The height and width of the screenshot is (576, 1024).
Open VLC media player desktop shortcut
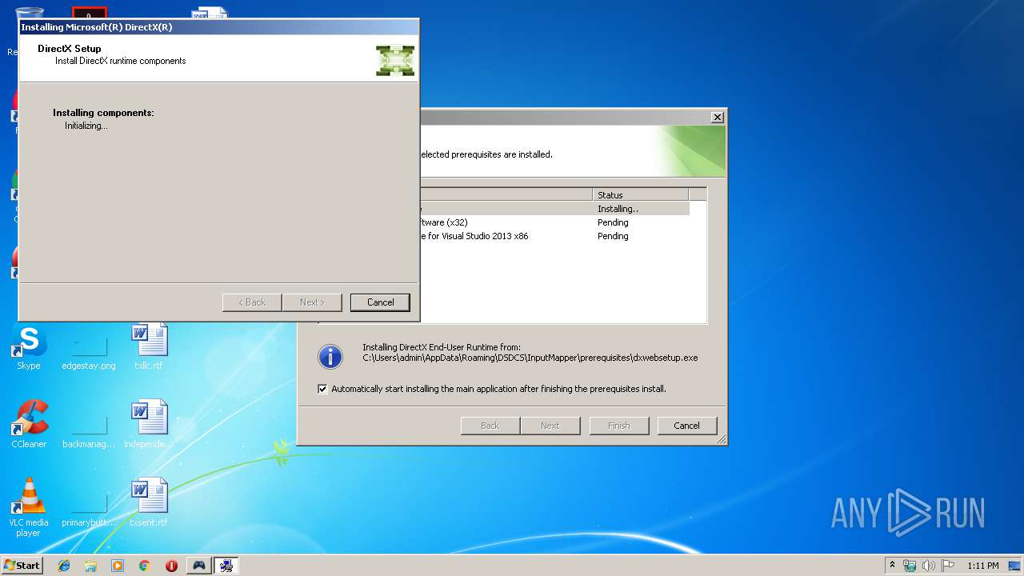pyautogui.click(x=29, y=507)
